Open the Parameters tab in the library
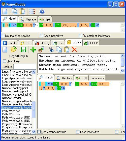Image resolution: width=126 pixels, height=141 pixels. pyautogui.click(x=97, y=78)
